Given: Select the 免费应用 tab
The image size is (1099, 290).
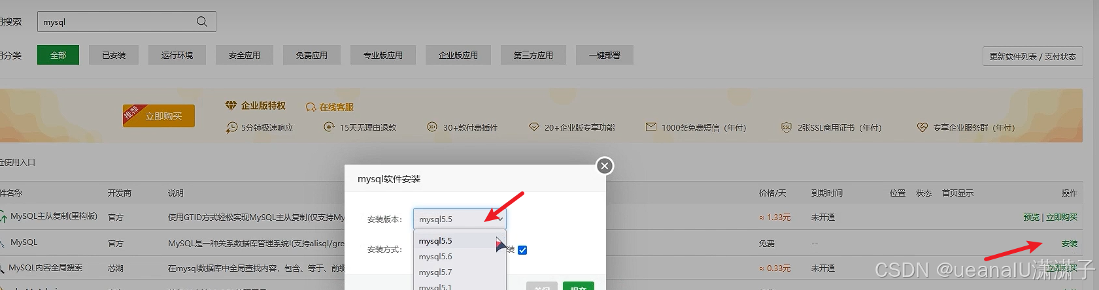Looking at the screenshot, I should [312, 55].
